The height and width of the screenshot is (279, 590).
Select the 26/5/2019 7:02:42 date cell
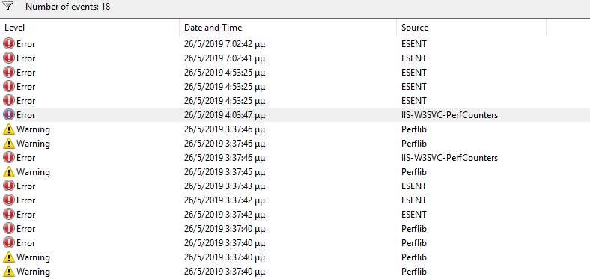[225, 44]
